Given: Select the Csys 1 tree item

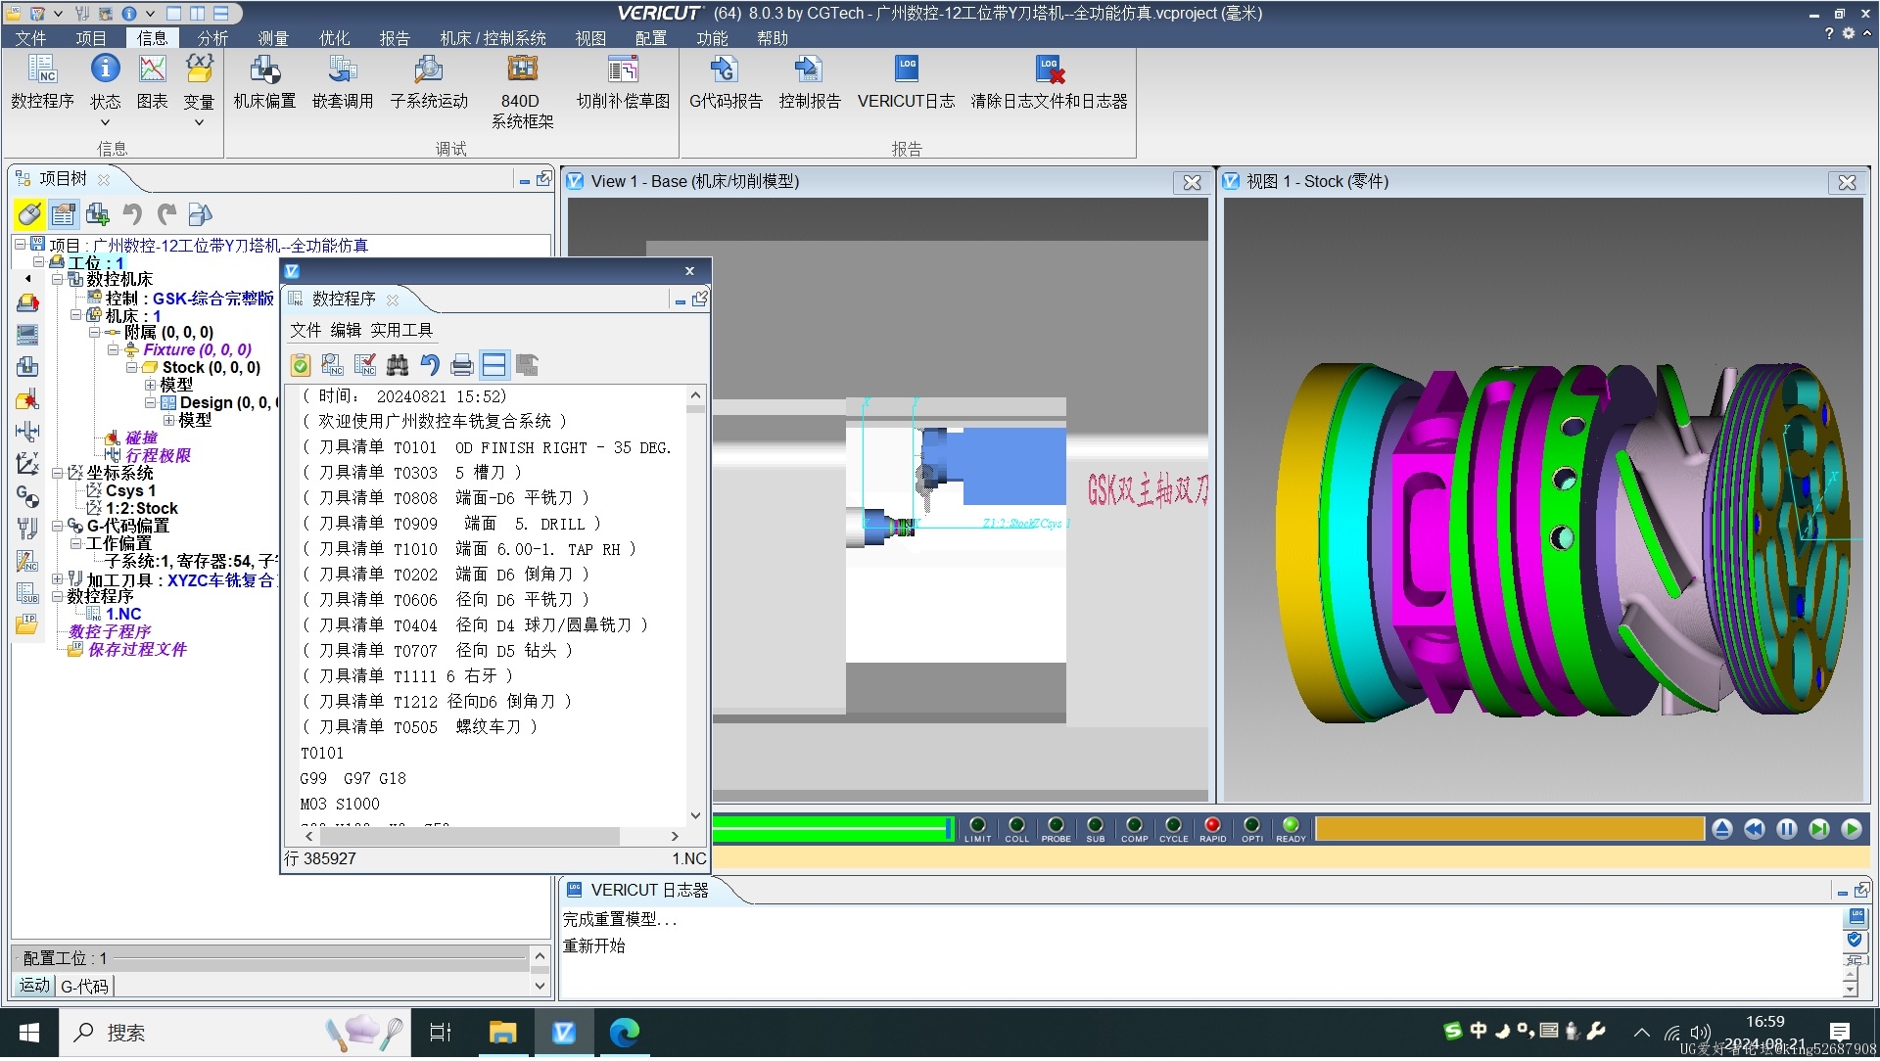Looking at the screenshot, I should pyautogui.click(x=130, y=491).
